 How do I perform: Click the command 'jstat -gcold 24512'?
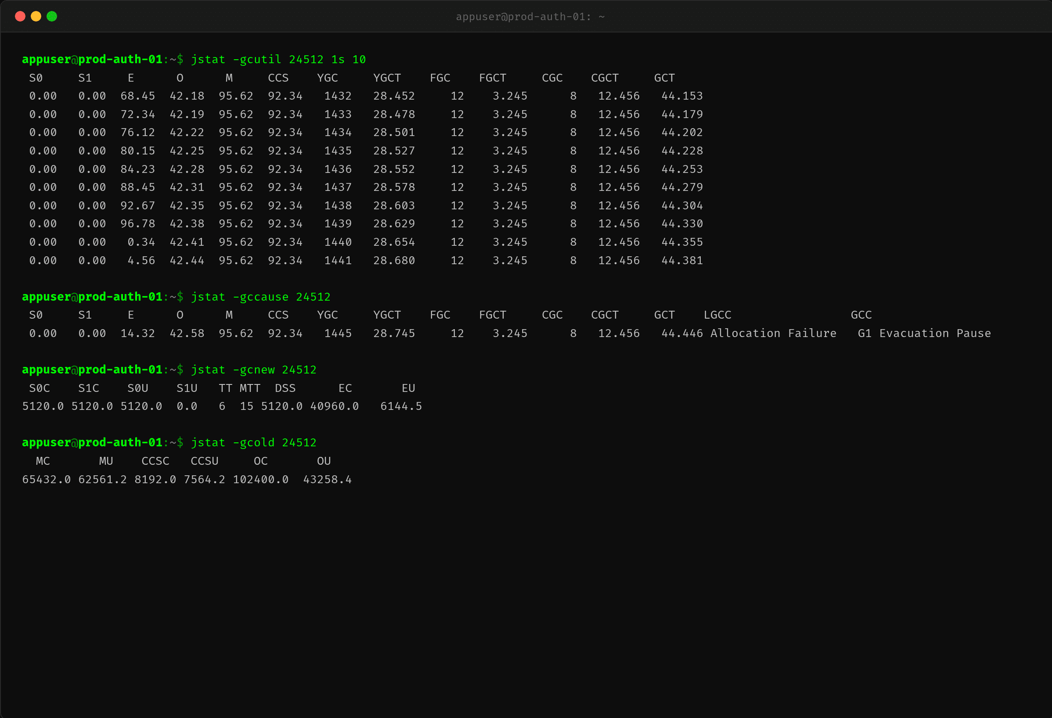[253, 442]
